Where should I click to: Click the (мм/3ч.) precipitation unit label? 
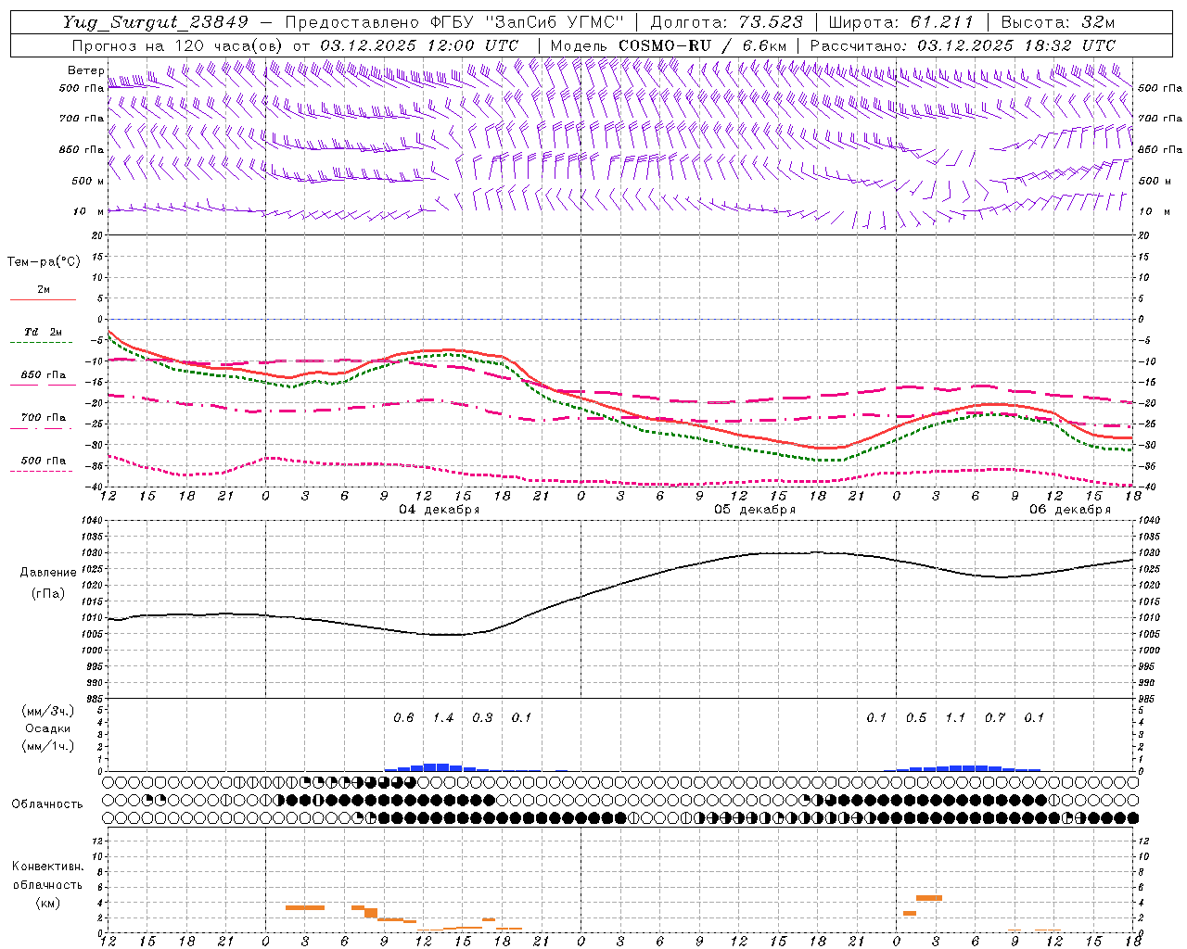(48, 711)
